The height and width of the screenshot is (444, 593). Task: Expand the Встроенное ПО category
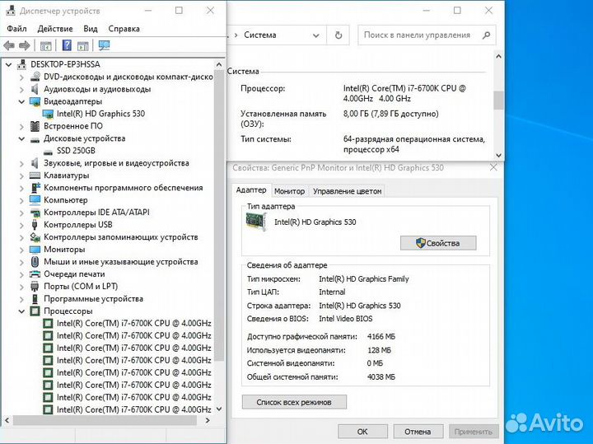click(21, 126)
